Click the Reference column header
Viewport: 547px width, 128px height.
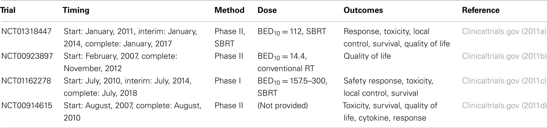click(481, 10)
